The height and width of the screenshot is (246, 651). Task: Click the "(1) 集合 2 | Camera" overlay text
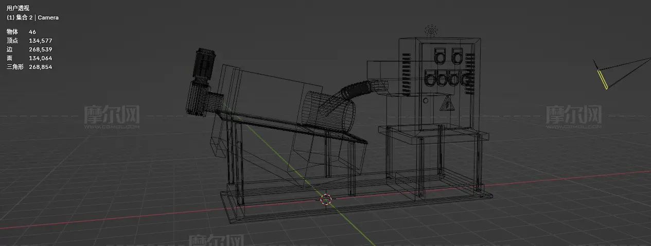pyautogui.click(x=32, y=17)
